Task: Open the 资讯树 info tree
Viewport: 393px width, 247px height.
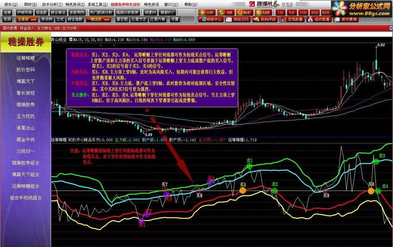Action: [47, 19]
